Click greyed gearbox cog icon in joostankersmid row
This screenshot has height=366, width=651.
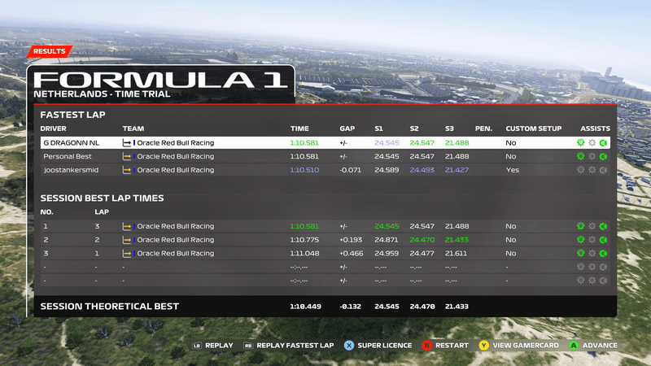coord(592,170)
